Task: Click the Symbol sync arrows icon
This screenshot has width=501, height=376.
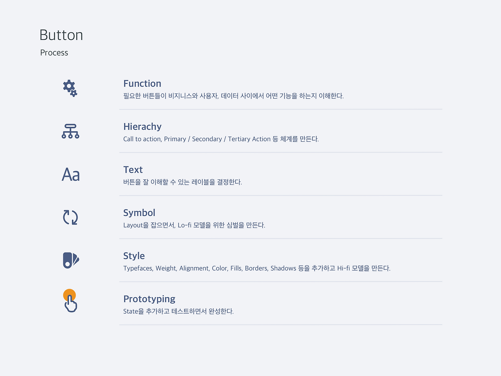Action: pos(70,217)
